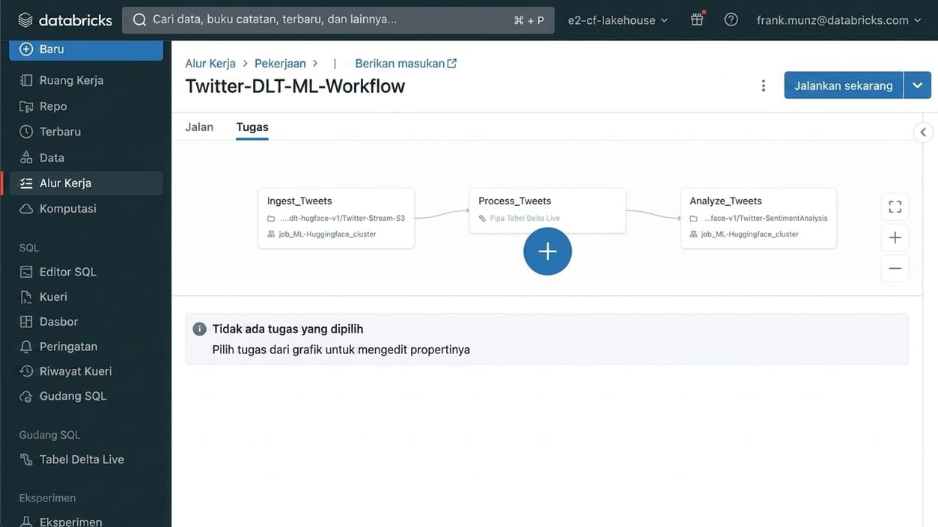Open the help question mark icon
The height and width of the screenshot is (527, 938).
tap(731, 19)
